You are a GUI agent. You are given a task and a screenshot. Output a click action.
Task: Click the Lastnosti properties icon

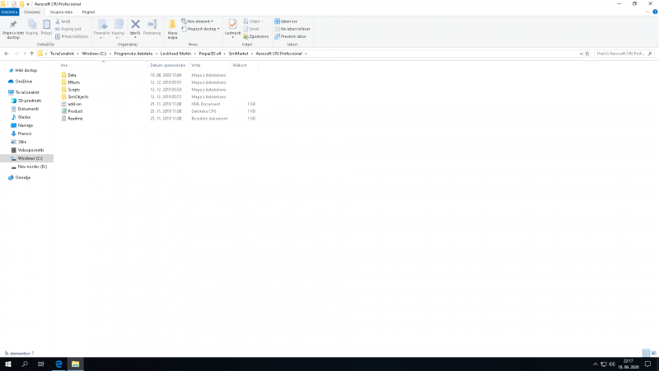tap(232, 25)
